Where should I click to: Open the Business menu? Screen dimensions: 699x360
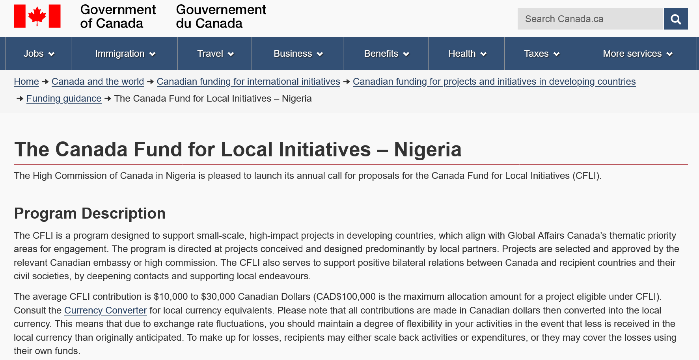[298, 54]
